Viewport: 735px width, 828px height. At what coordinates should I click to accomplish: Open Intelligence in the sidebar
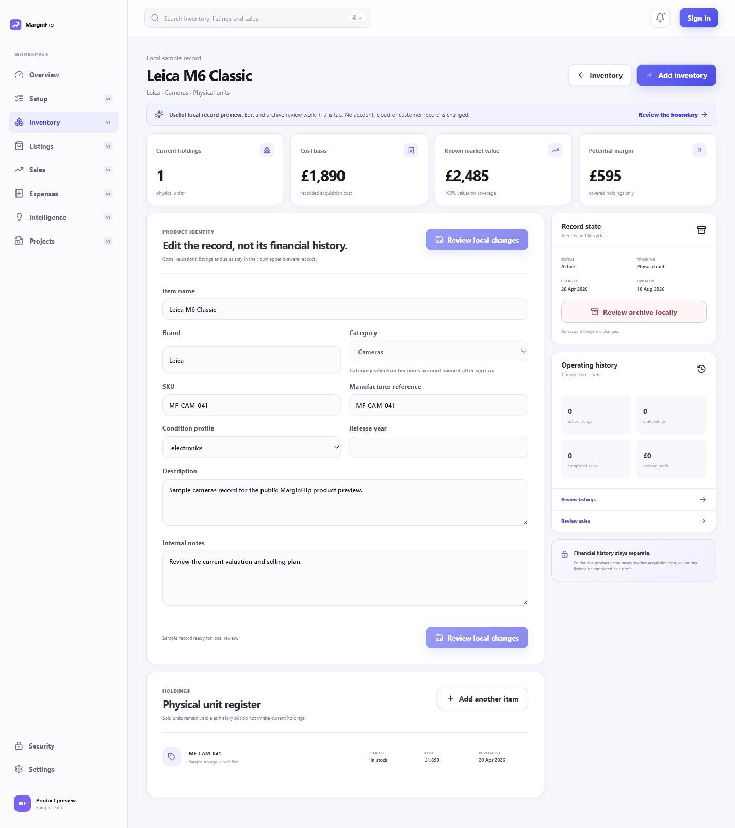click(63, 217)
